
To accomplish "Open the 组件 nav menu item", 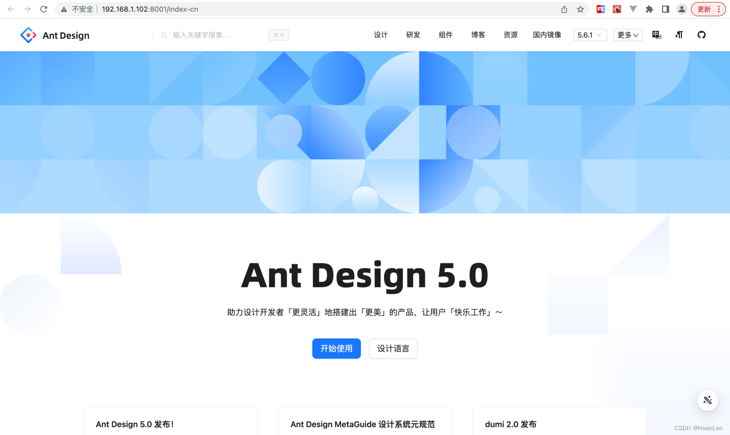I will pos(446,35).
